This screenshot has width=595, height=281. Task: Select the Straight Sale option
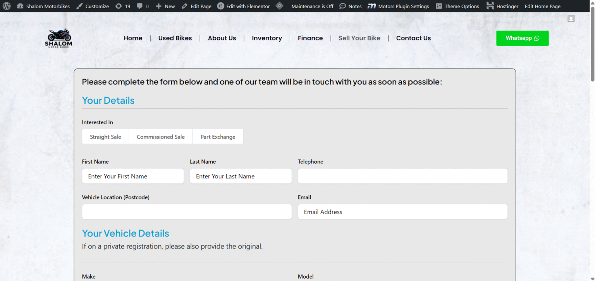pyautogui.click(x=105, y=137)
